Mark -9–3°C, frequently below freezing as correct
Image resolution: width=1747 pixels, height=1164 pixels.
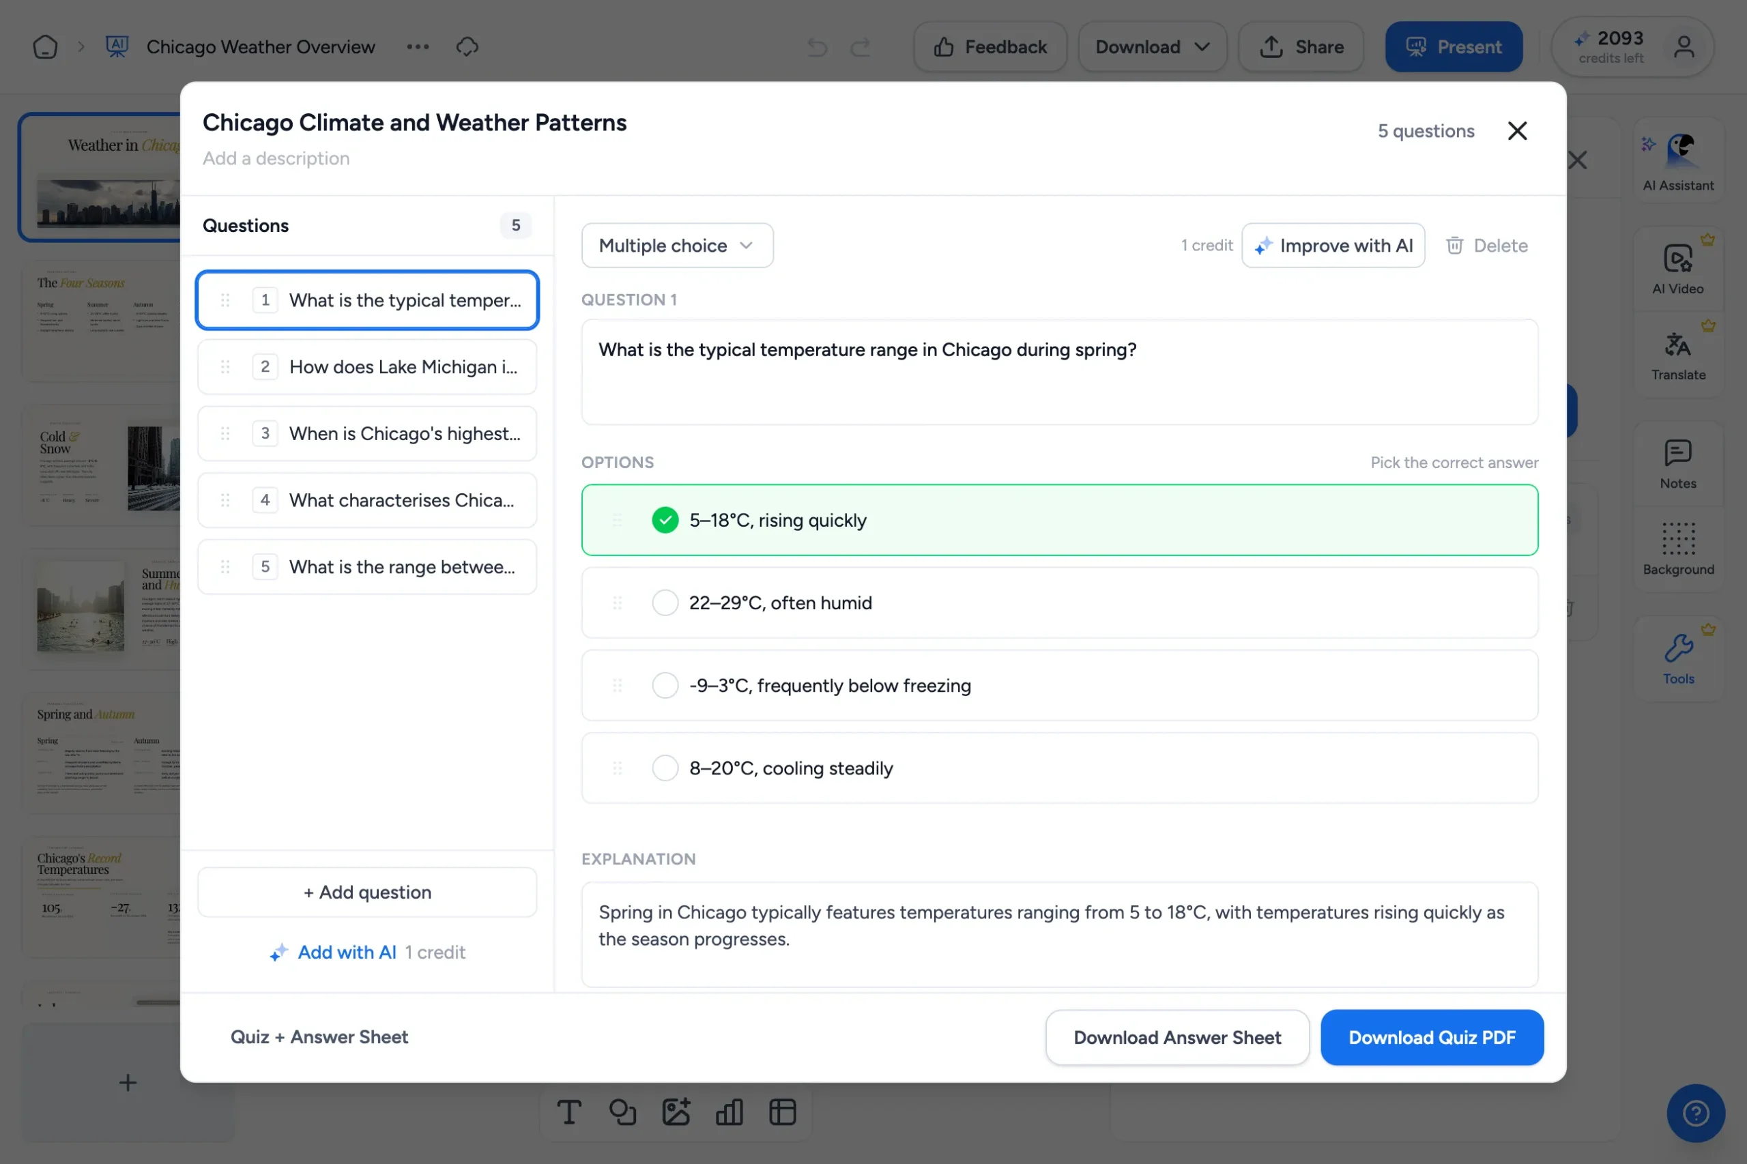(665, 685)
